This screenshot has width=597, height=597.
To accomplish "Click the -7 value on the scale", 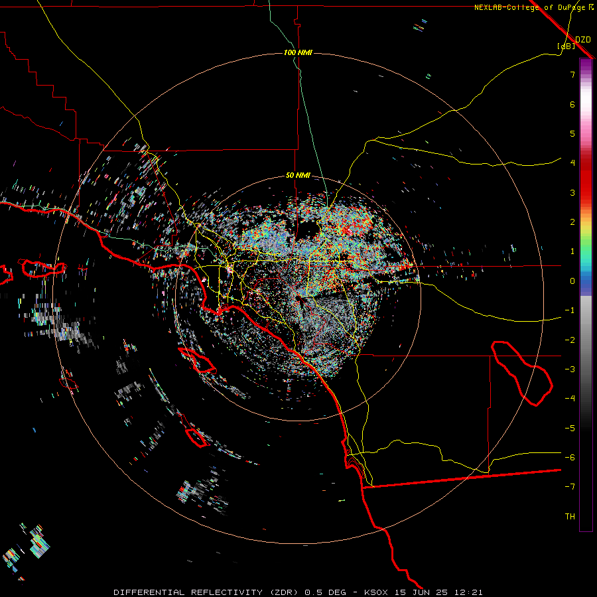I will 570,487.
